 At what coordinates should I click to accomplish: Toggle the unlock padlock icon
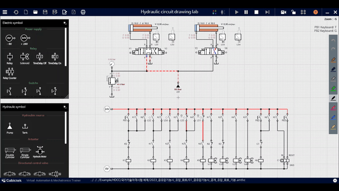(293, 12)
